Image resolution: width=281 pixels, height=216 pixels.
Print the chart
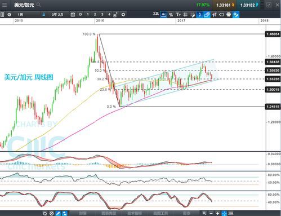coord(229,15)
